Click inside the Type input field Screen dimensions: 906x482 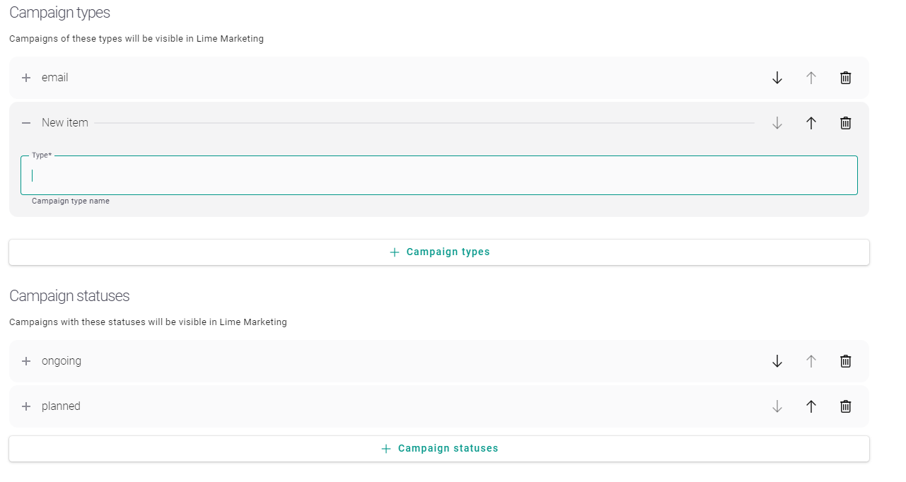pyautogui.click(x=439, y=175)
